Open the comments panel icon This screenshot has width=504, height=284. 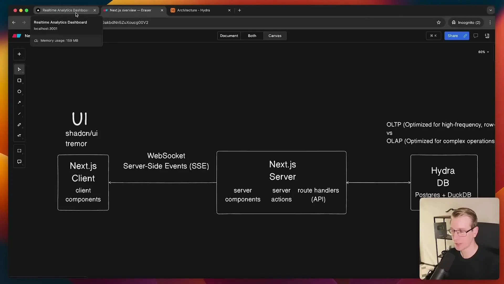click(476, 36)
